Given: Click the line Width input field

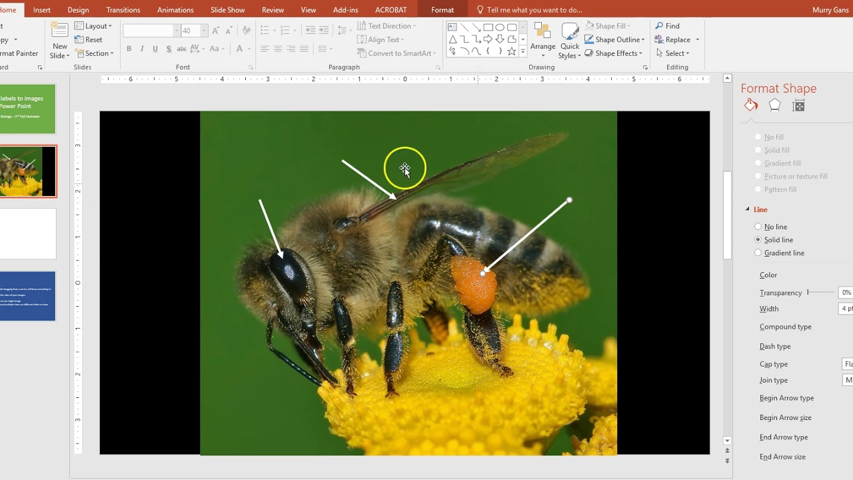Looking at the screenshot, I should click(846, 309).
